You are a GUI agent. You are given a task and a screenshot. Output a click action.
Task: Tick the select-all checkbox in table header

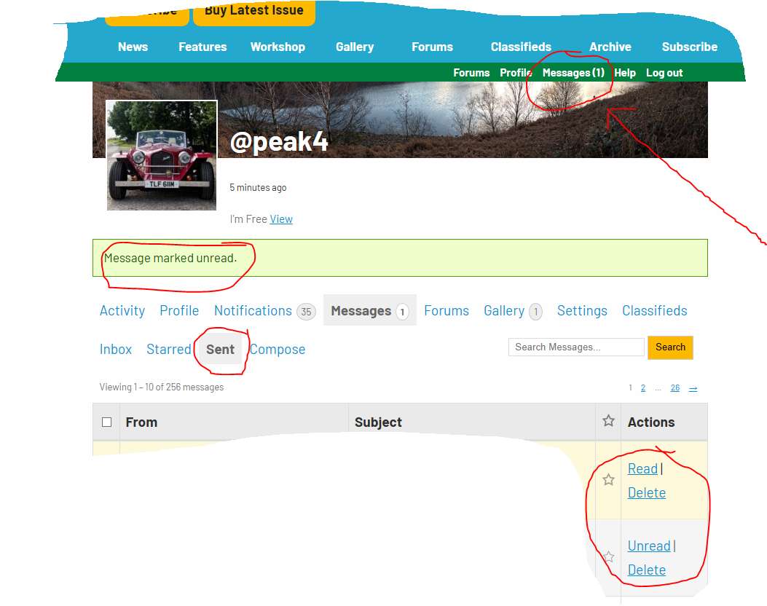[x=106, y=422]
